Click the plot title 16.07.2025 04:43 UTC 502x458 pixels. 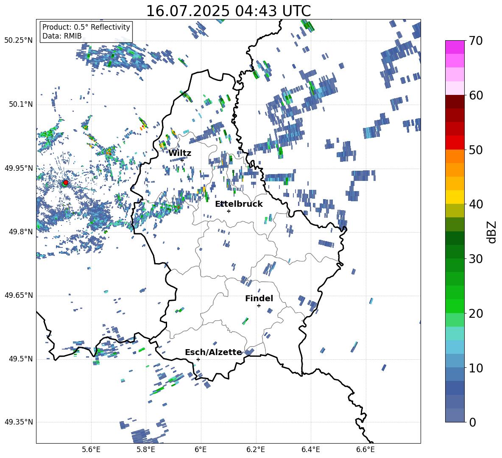point(228,11)
